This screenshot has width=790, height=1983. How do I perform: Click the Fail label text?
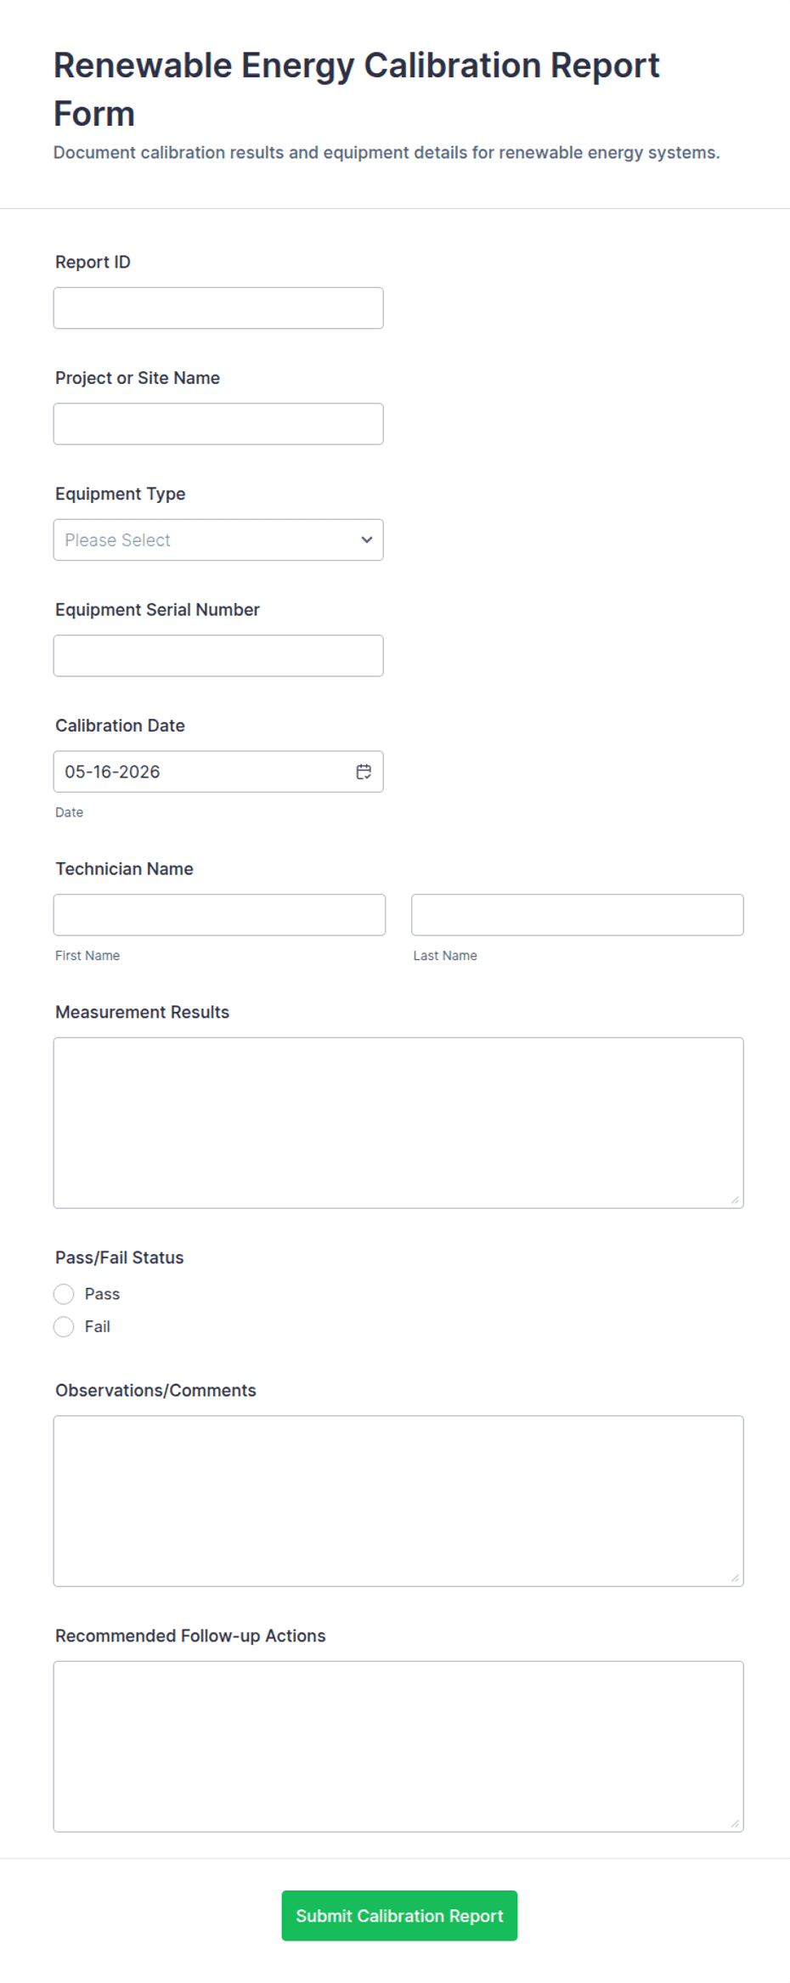coord(97,1326)
